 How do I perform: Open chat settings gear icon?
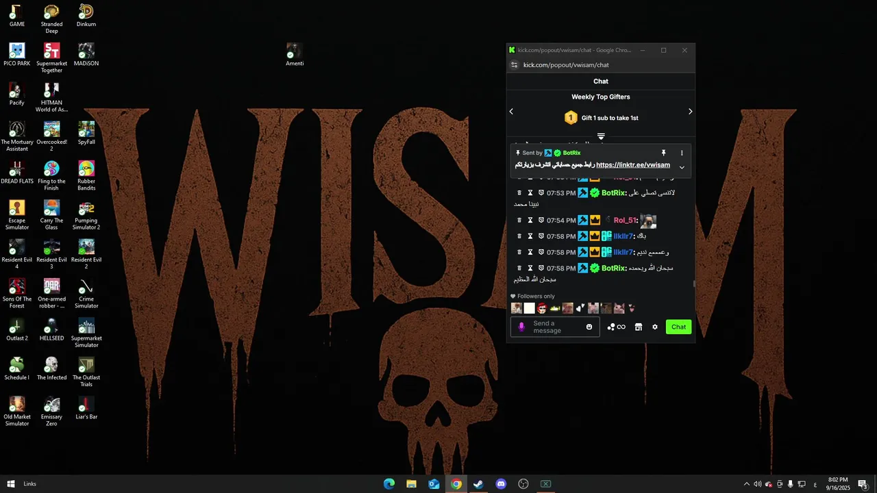click(x=654, y=327)
